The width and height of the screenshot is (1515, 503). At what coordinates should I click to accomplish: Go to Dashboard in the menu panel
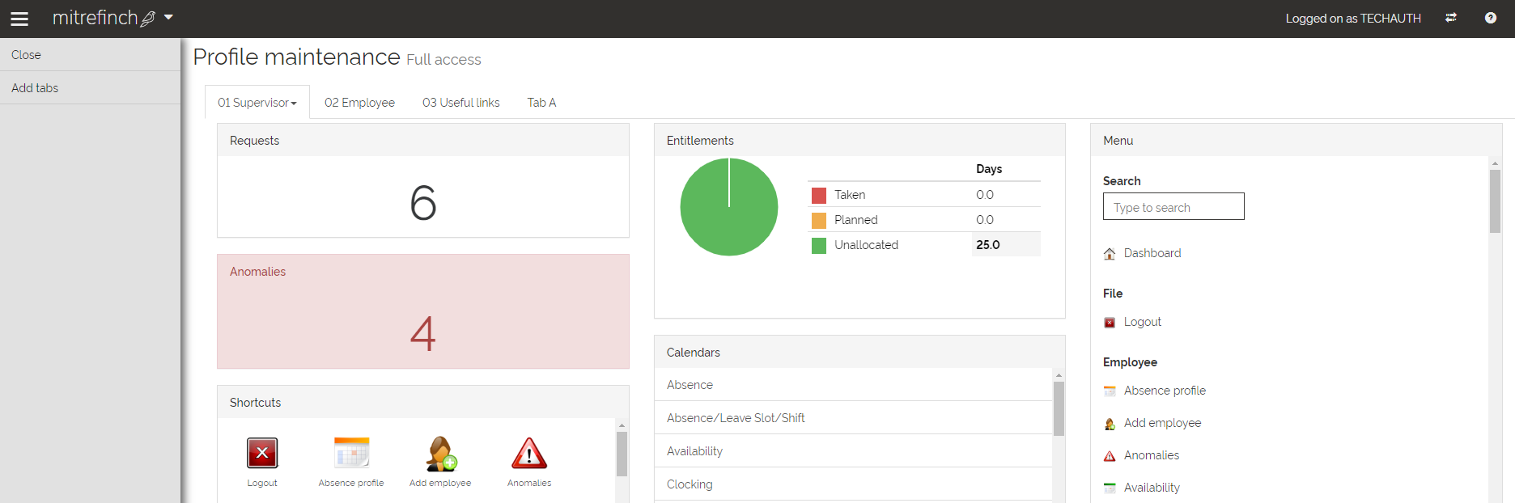(x=1152, y=253)
